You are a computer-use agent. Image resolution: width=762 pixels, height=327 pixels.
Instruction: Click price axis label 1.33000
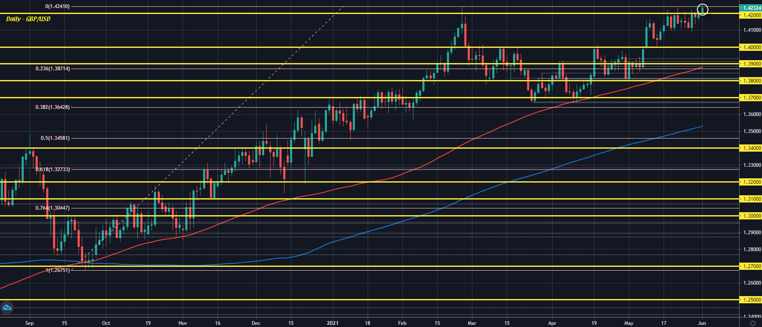pyautogui.click(x=752, y=165)
